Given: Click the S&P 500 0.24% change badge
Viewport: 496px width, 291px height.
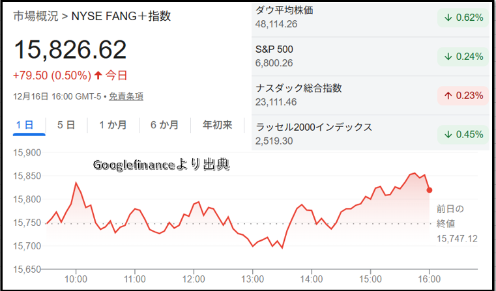Looking at the screenshot, I should click(463, 57).
